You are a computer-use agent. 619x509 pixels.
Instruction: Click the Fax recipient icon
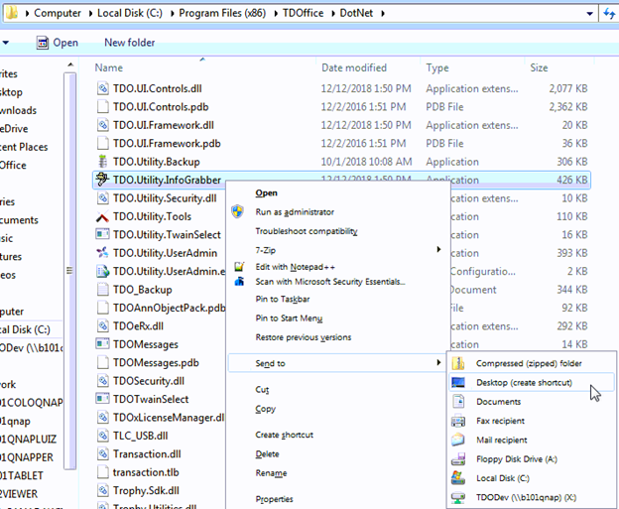click(457, 421)
